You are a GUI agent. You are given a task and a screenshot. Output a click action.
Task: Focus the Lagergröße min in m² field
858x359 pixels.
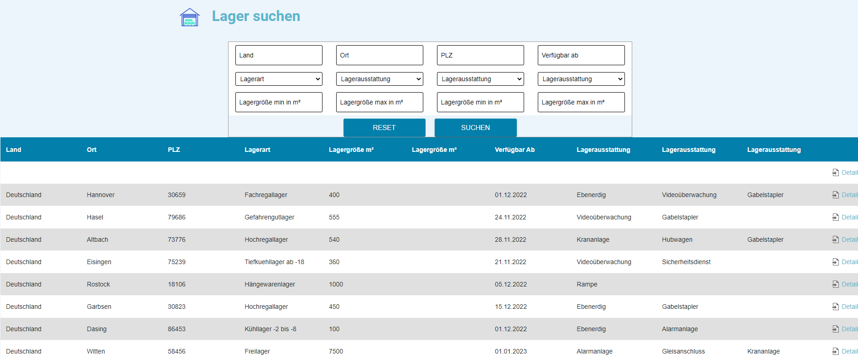[279, 102]
